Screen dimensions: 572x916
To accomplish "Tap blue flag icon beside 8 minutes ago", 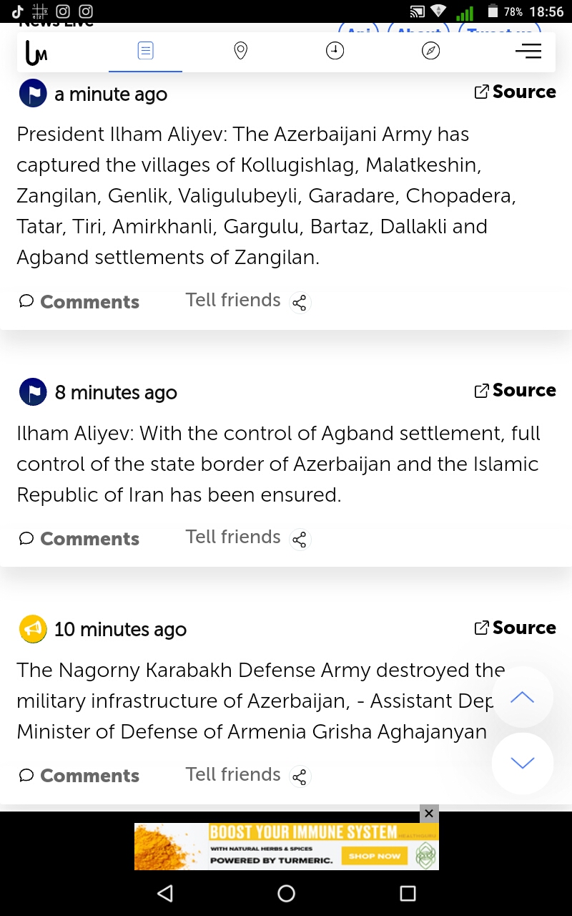I will tap(33, 392).
